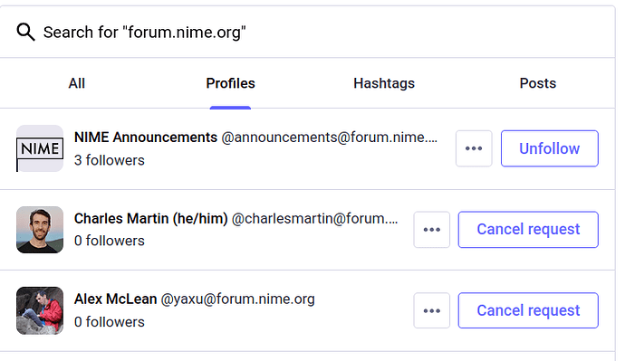
Task: Open Charles Martin's profile photo
Action: click(x=40, y=230)
